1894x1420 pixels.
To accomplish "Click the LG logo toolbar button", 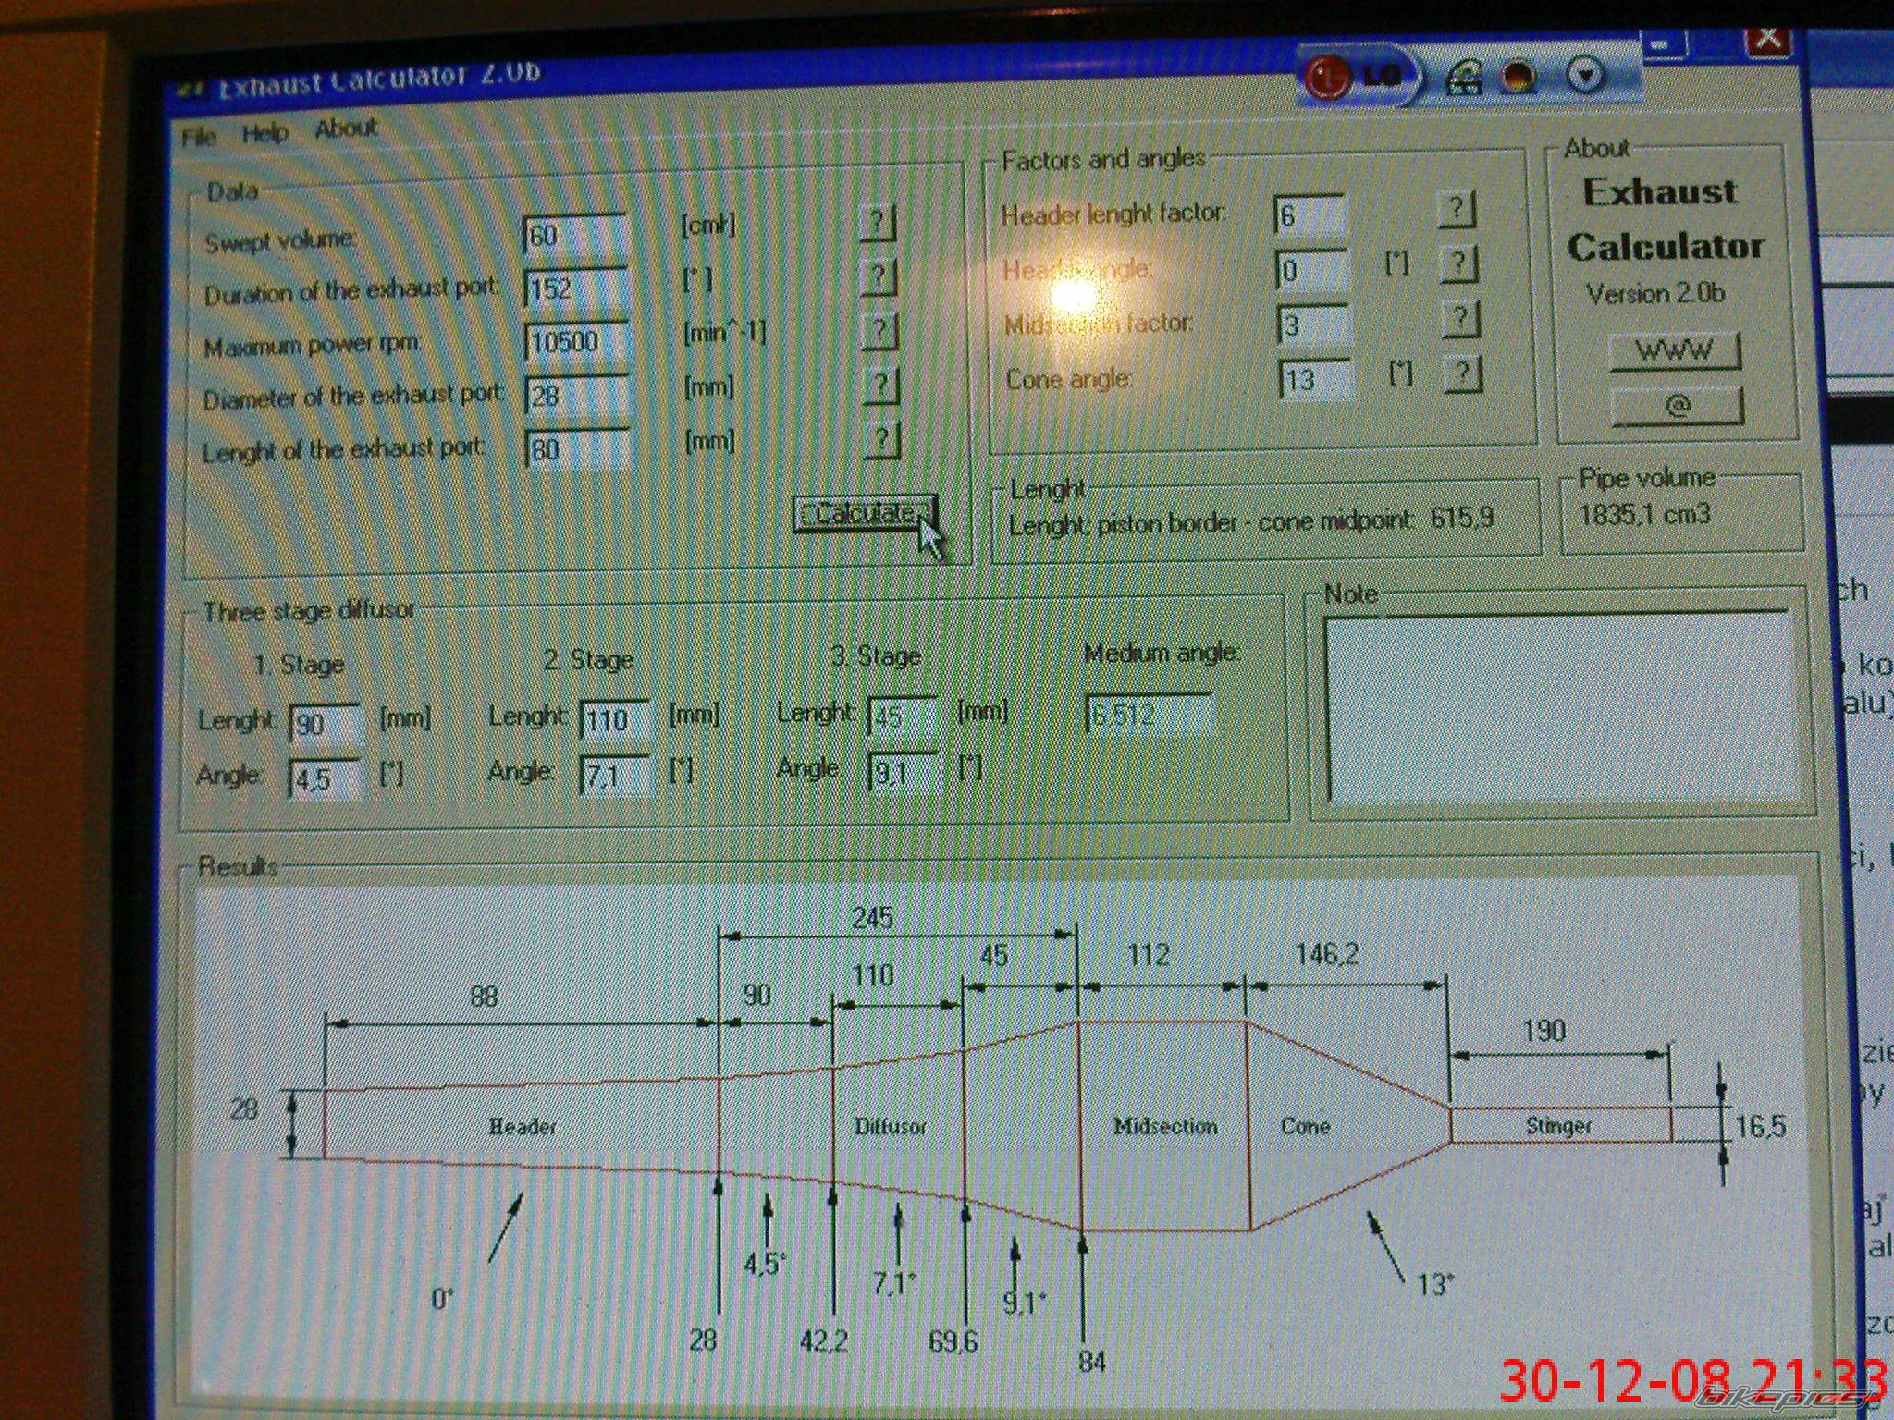I will pos(1357,77).
